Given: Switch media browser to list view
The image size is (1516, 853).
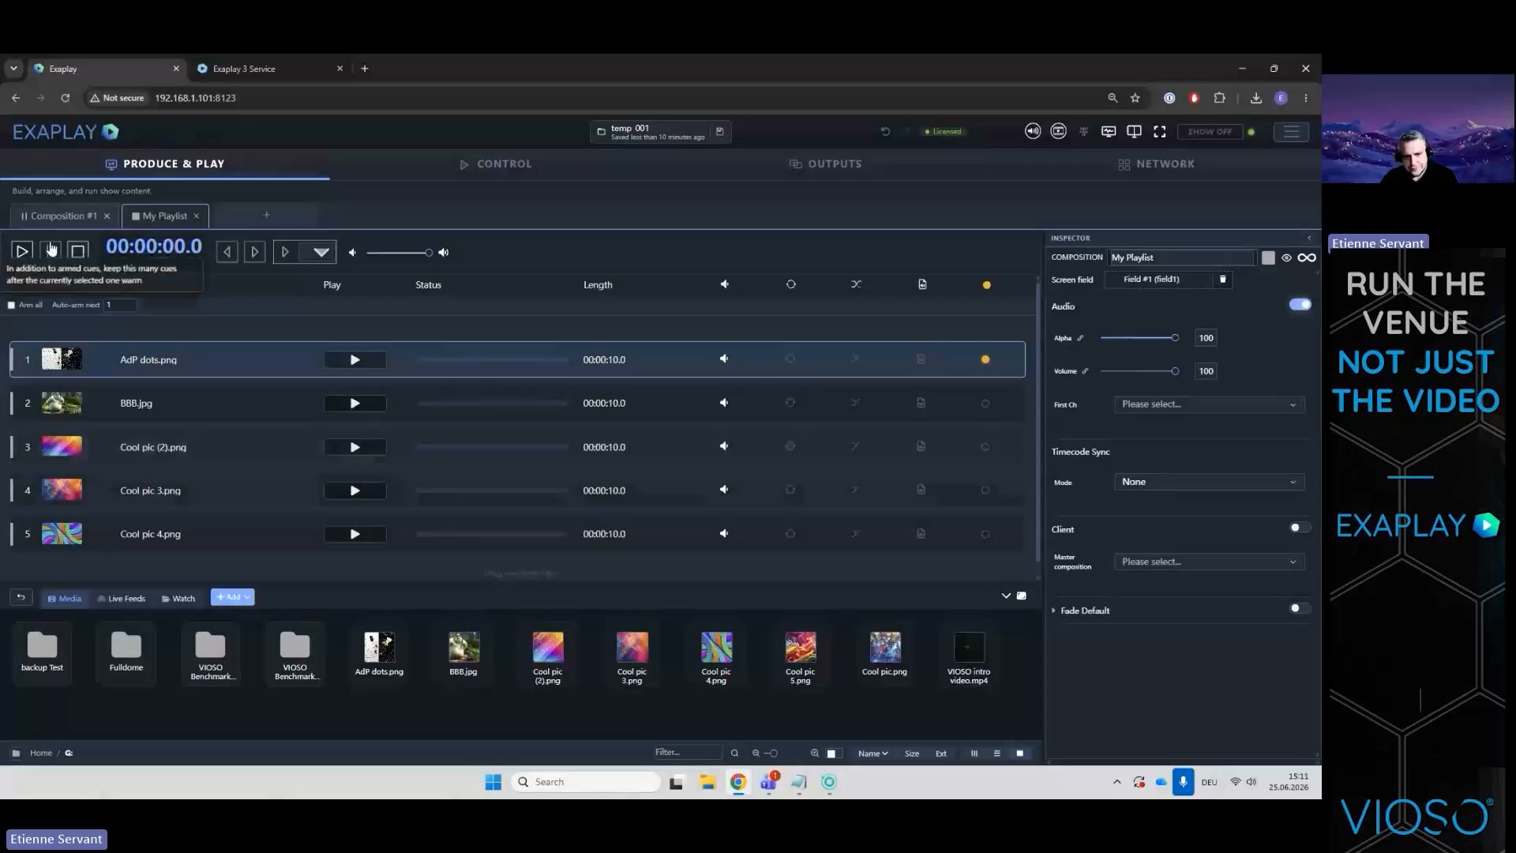Looking at the screenshot, I should click(996, 753).
